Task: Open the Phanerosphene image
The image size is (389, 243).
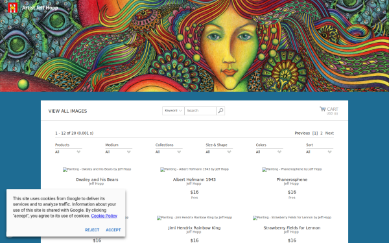Action: [x=292, y=169]
